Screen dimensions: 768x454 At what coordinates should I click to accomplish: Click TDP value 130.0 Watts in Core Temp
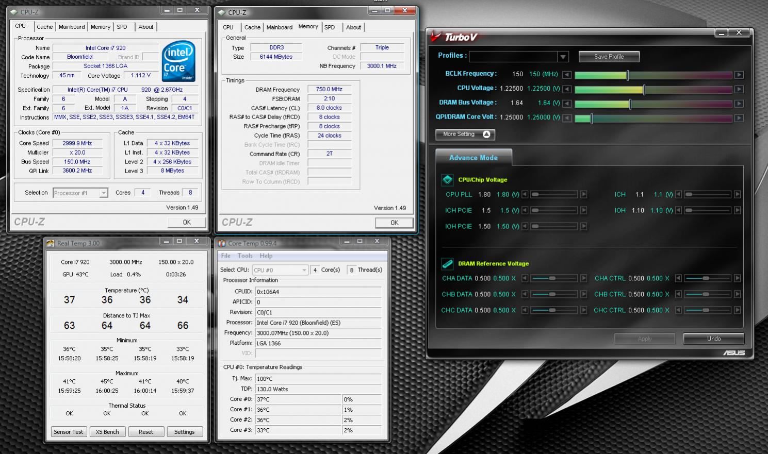tap(318, 389)
